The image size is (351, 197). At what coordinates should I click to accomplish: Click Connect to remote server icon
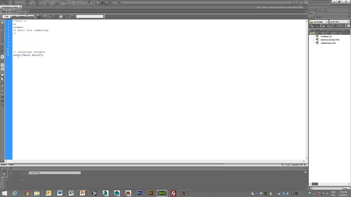[x=312, y=26]
